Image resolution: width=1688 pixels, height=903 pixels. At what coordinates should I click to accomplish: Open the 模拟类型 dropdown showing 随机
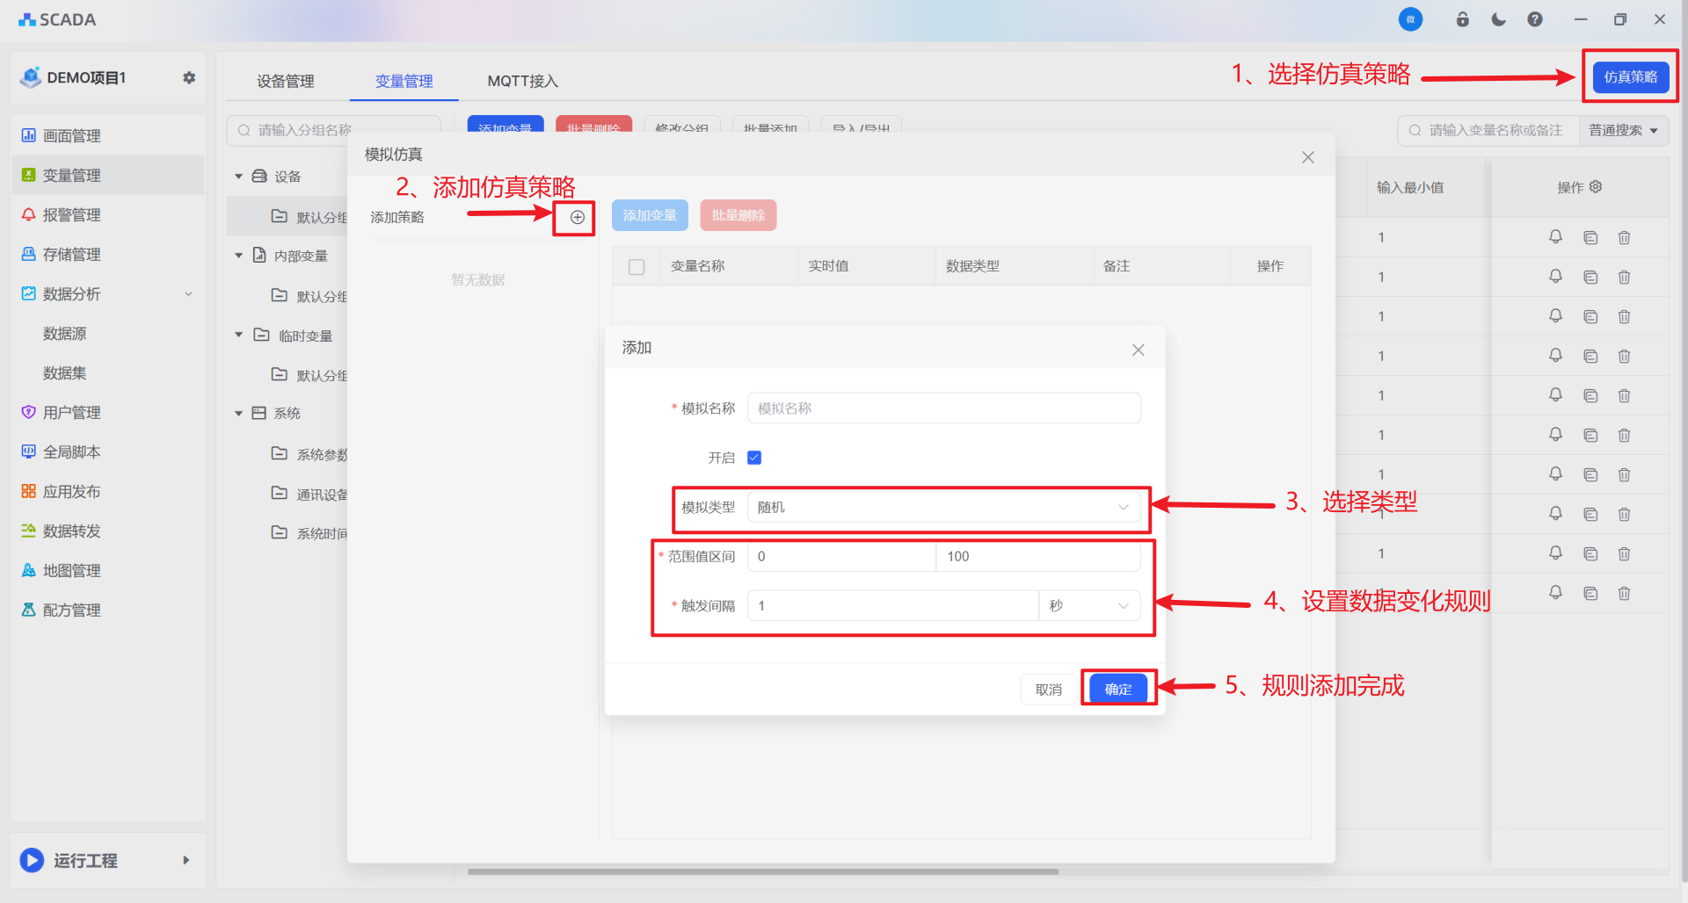(943, 508)
